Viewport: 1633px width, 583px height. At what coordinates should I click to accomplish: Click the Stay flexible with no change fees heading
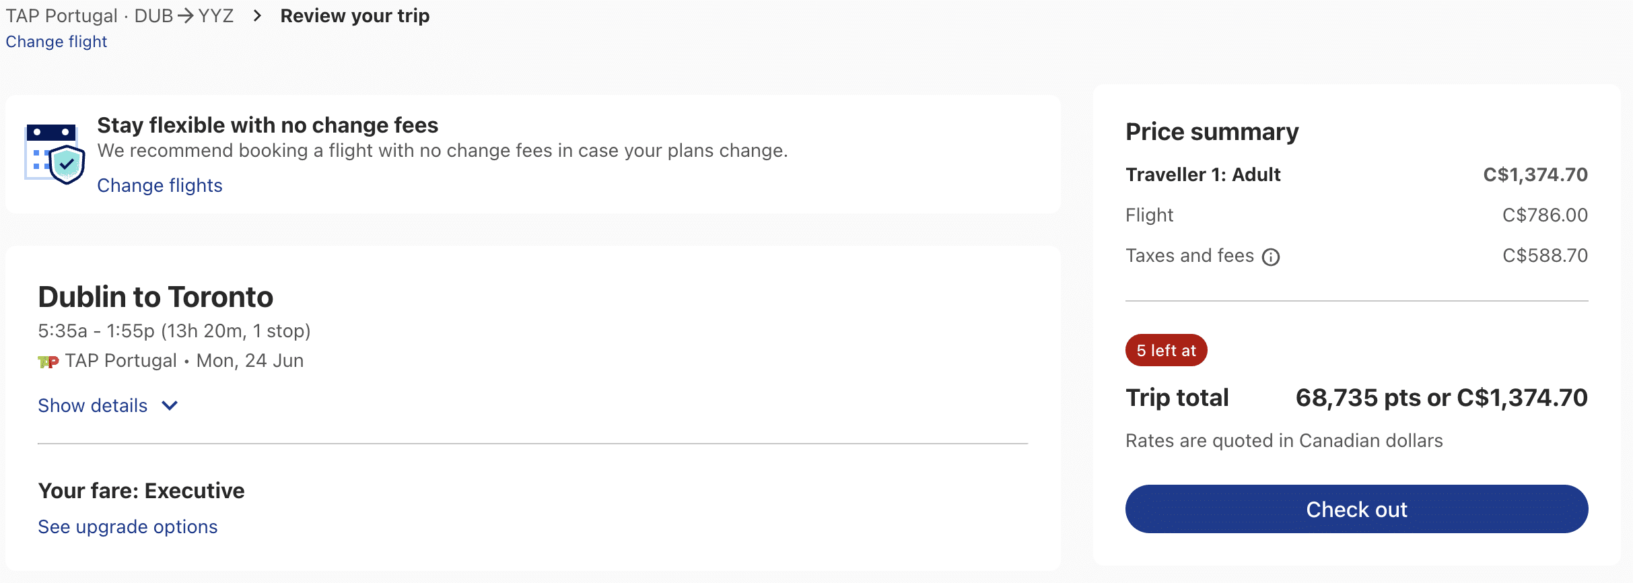(267, 125)
